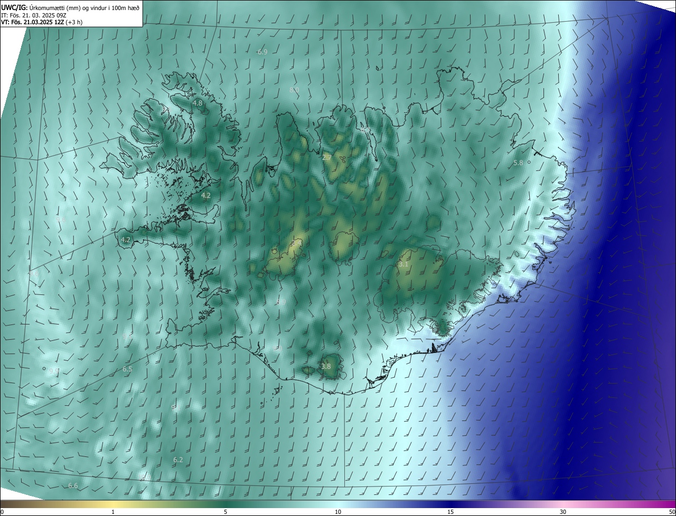Click the 6.5 value southwest of Reykjanes
676x516 pixels.
(127, 369)
